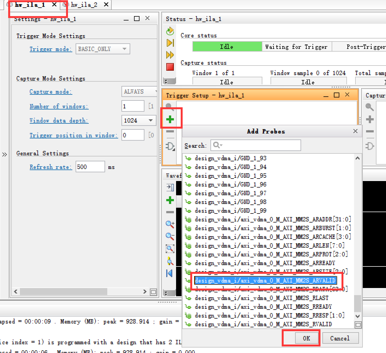386x353 pixels.
Task: Close the Add Probes dialog
Action: point(355,131)
